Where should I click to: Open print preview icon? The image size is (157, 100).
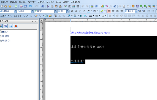(x=25, y=6)
